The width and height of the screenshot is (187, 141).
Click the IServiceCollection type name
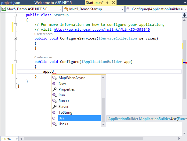pos(118,38)
